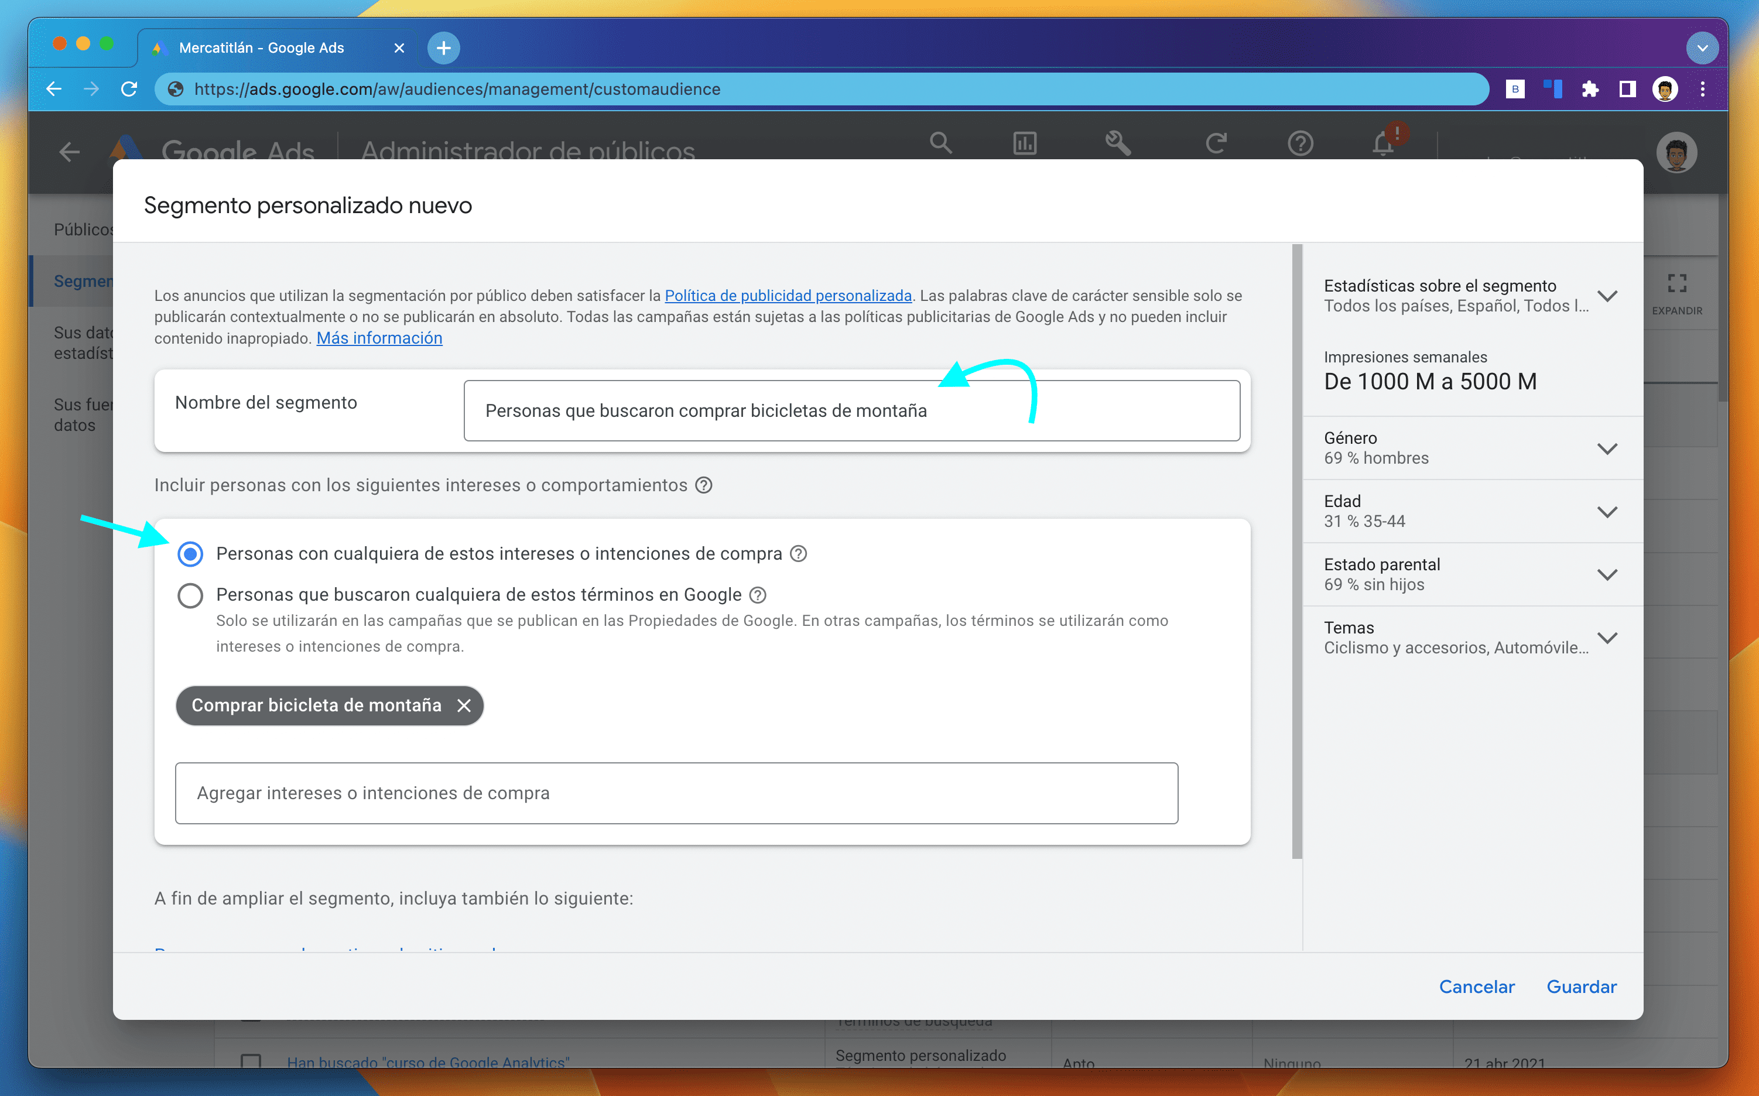
Task: Click the site info icon in address bar
Action: coord(176,89)
